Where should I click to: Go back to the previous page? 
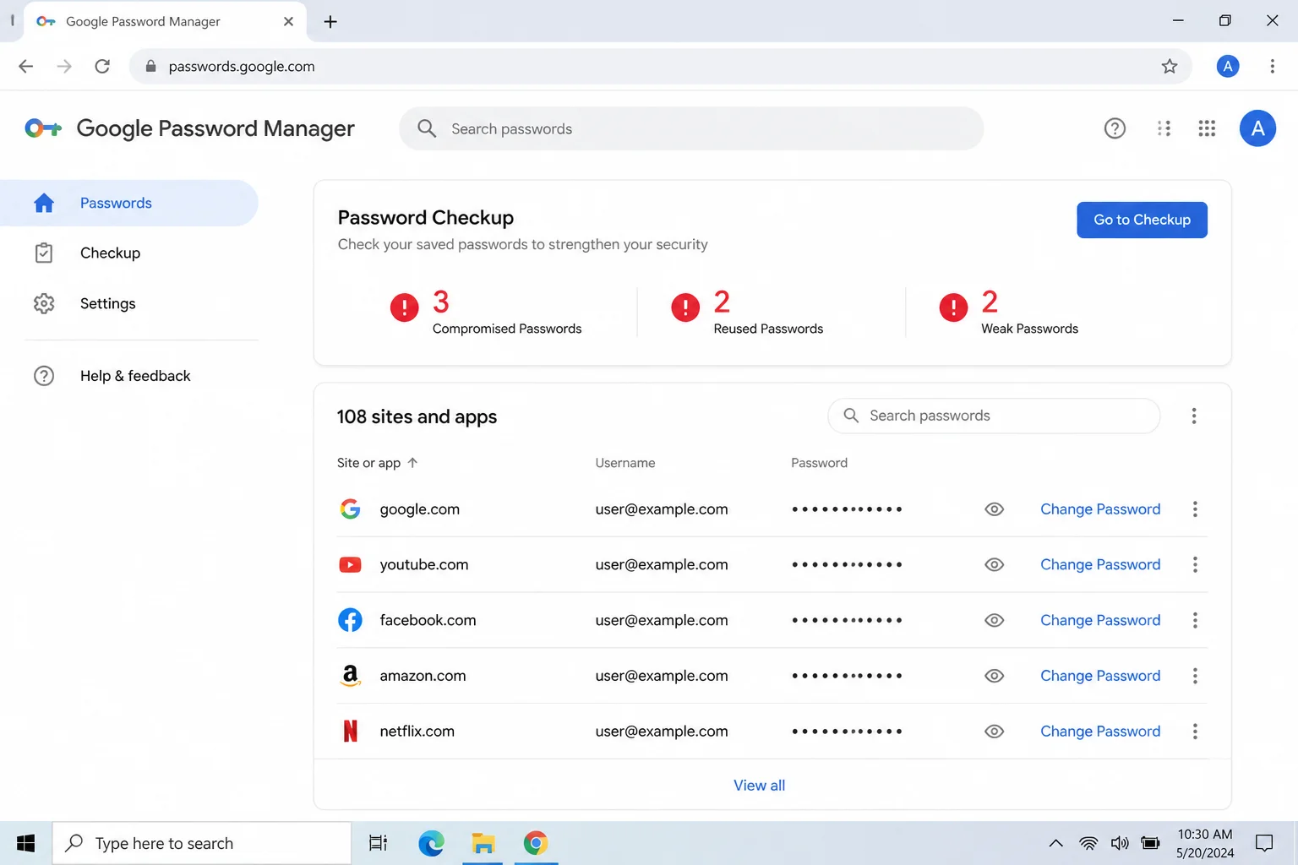[x=26, y=66]
